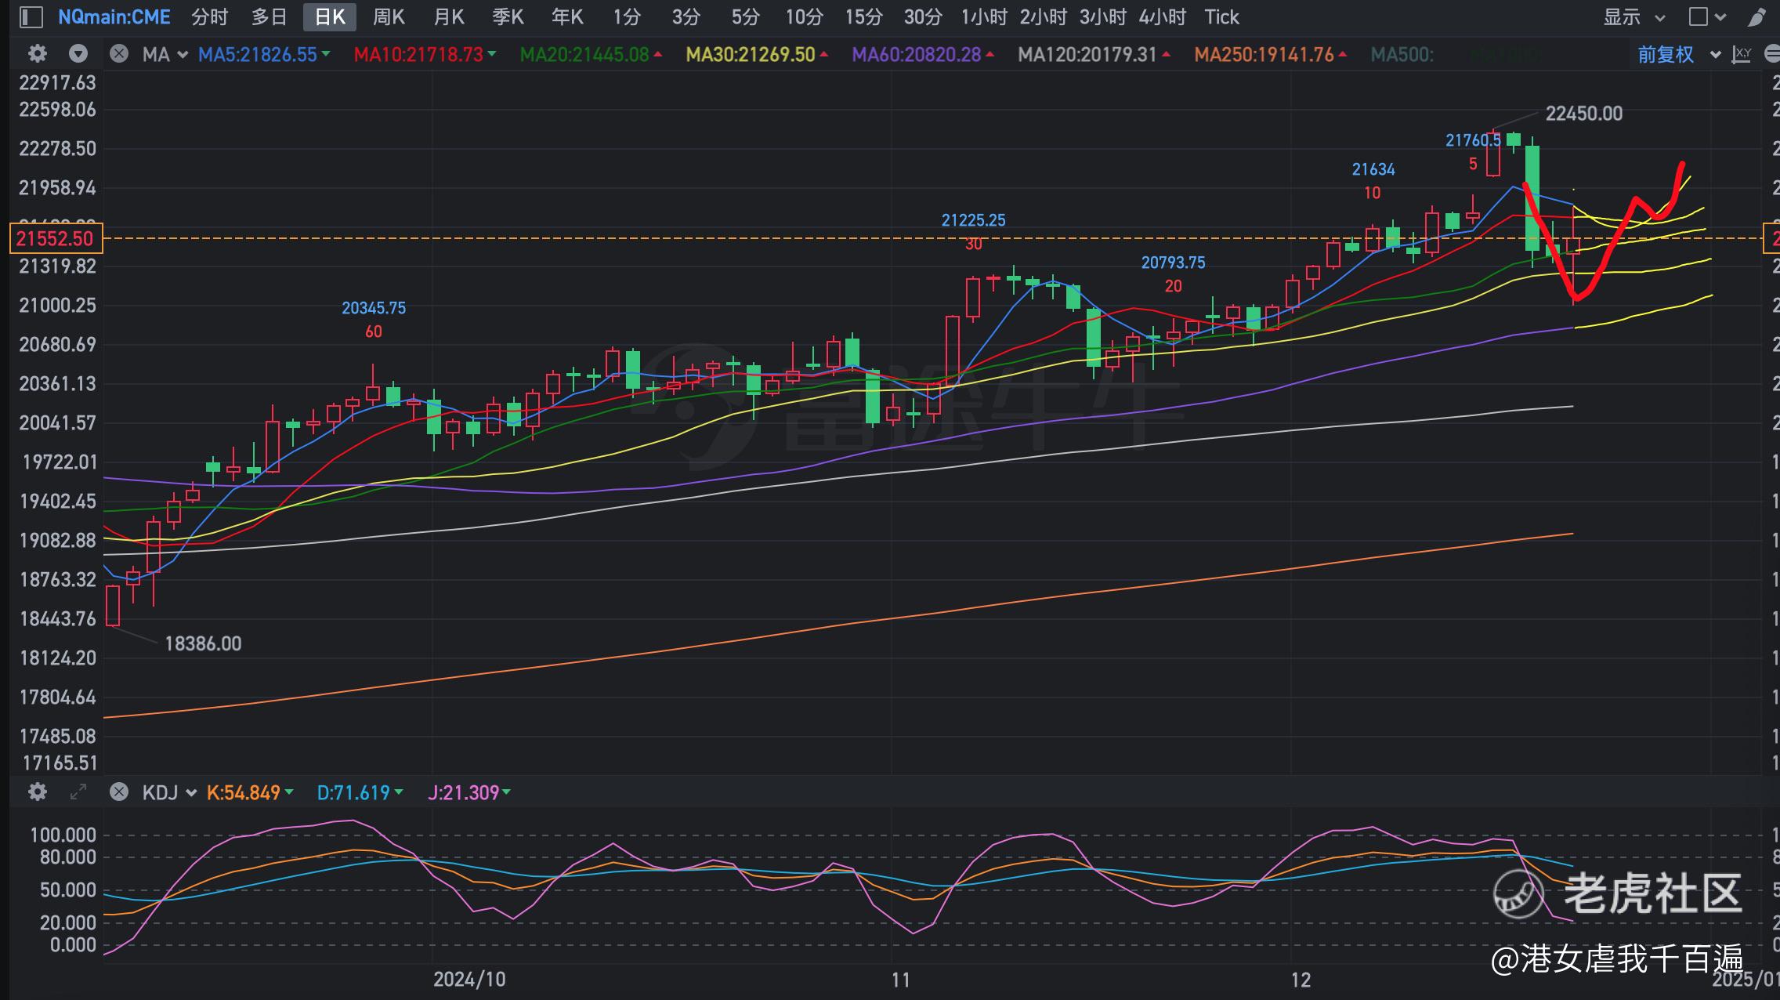
Task: Select the Tick chart button
Action: (x=1221, y=17)
